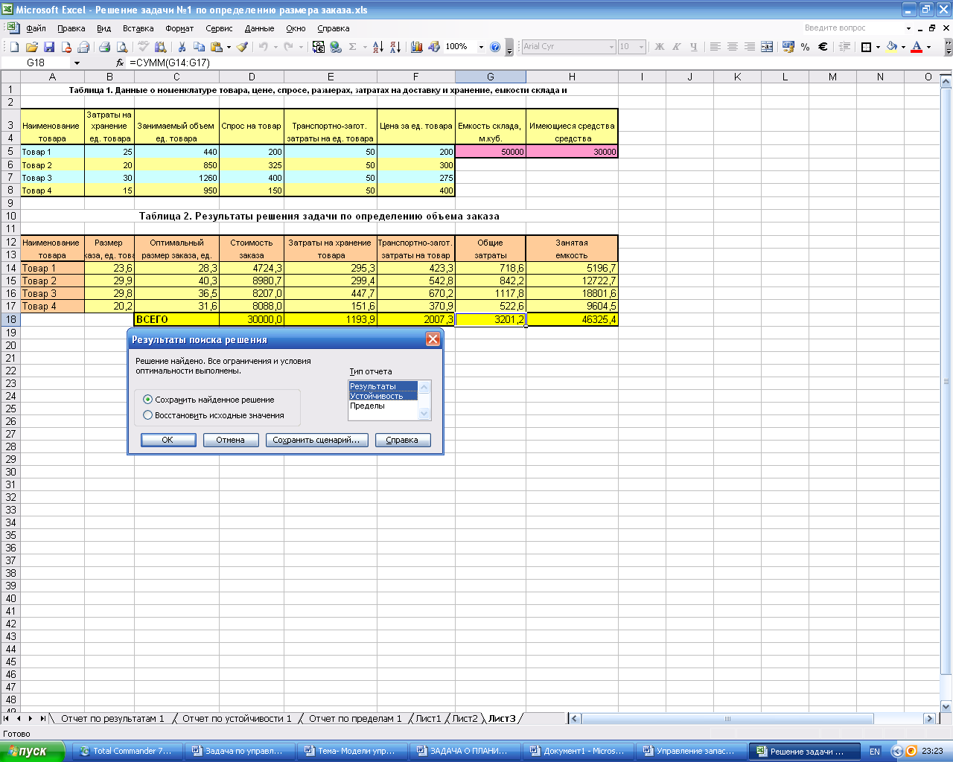953x762 pixels.
Task: Click the Borders icon
Action: (866, 47)
